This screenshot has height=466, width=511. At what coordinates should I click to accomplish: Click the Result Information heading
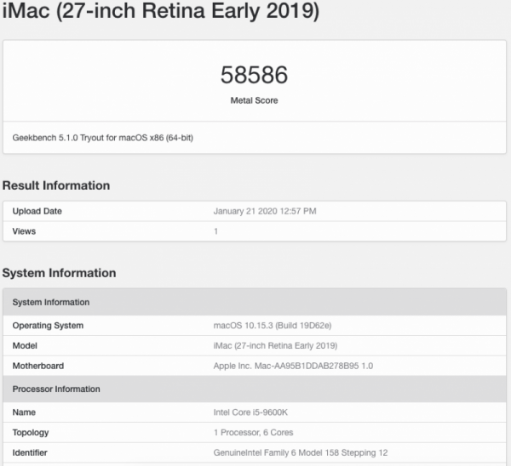coord(56,185)
